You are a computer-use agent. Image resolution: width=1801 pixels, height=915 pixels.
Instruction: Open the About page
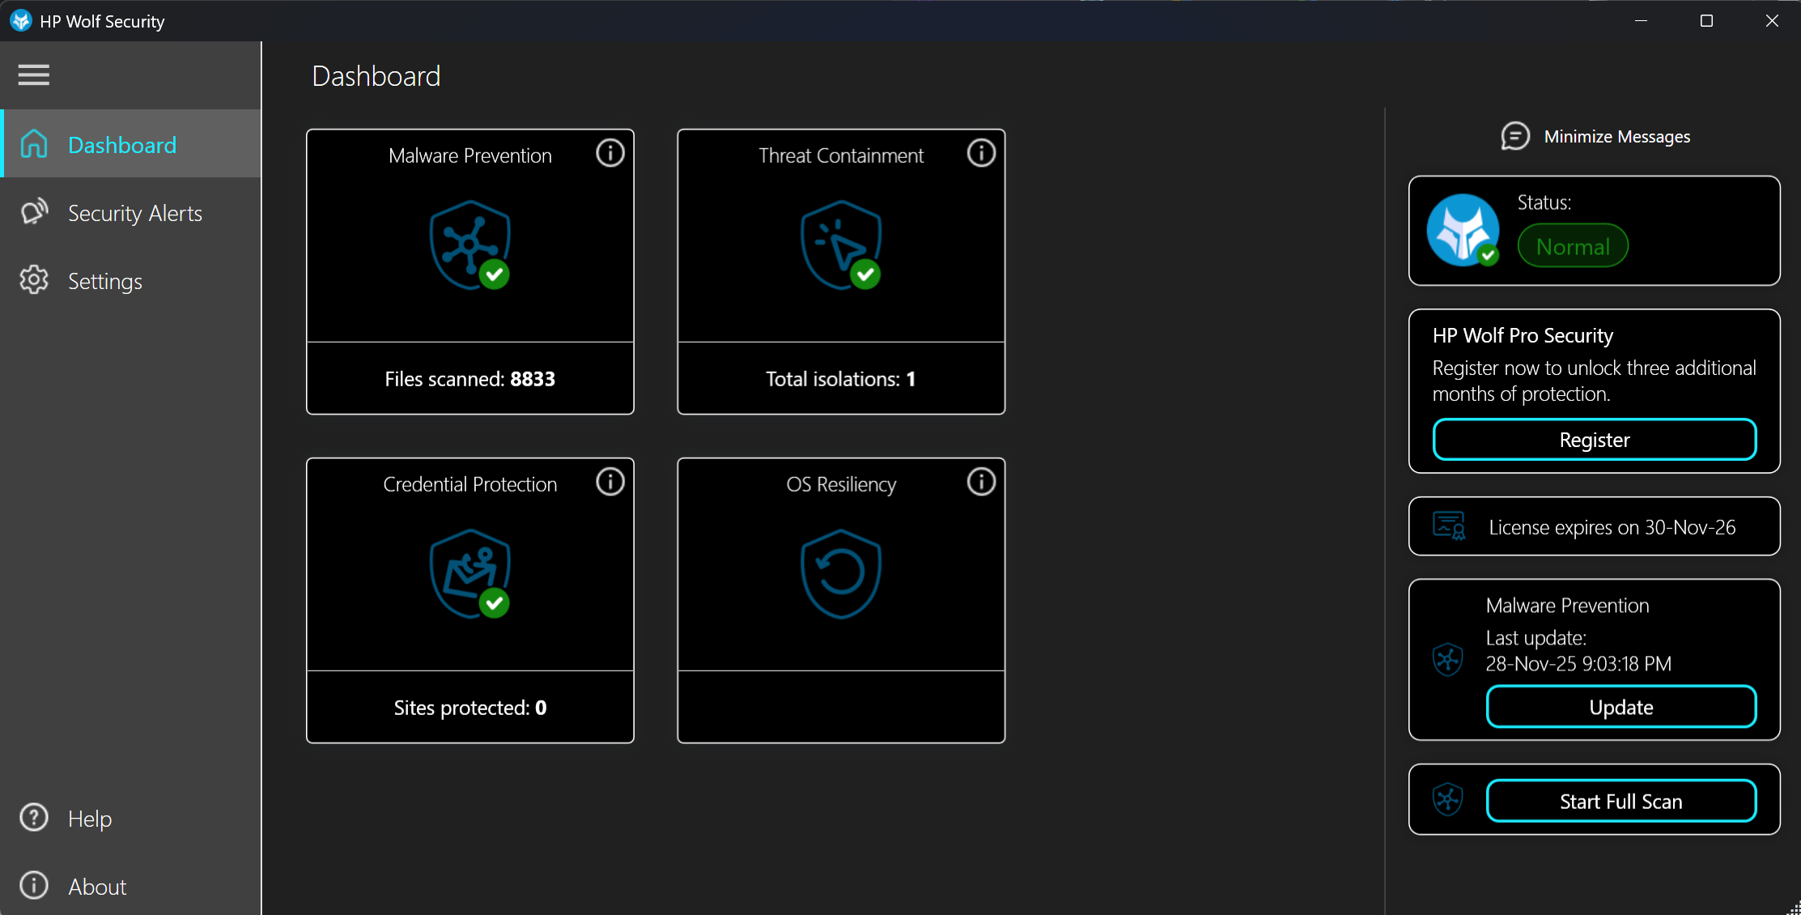pyautogui.click(x=97, y=887)
